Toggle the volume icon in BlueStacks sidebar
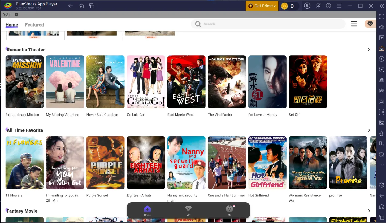This screenshot has width=386, height=223. (381, 27)
